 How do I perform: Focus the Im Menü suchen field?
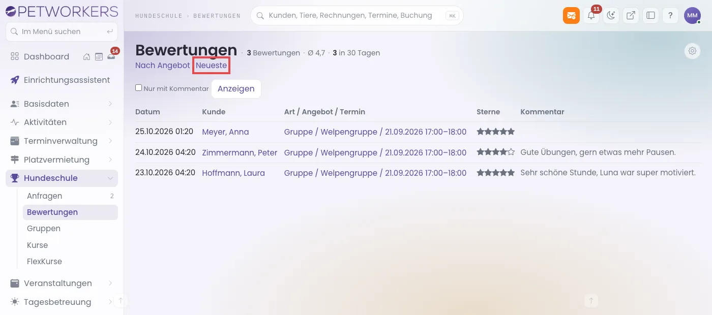(x=62, y=31)
